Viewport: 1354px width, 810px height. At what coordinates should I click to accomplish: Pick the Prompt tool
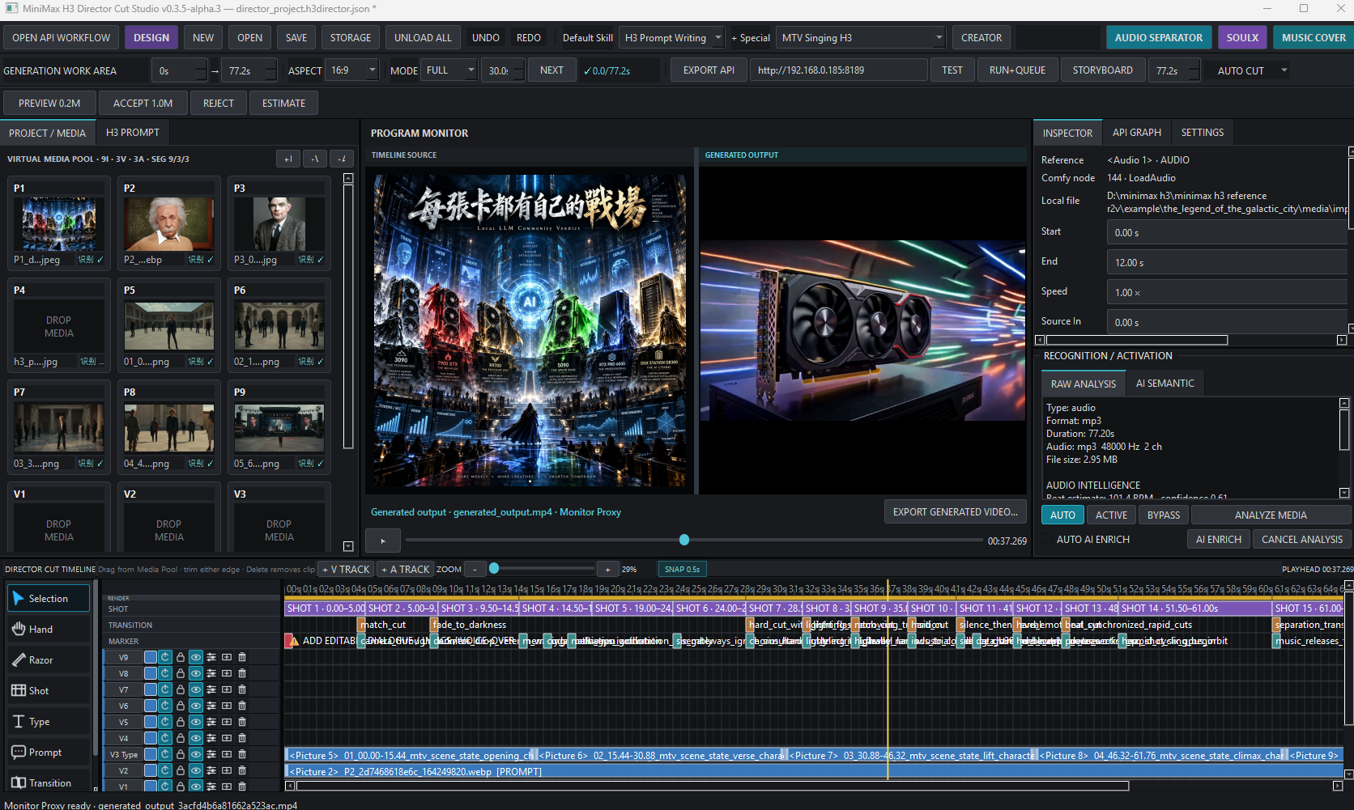coord(49,753)
